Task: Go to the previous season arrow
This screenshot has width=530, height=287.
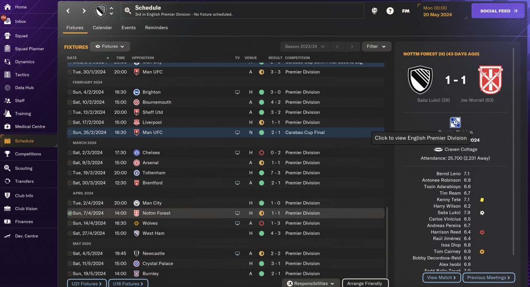Action: point(337,47)
